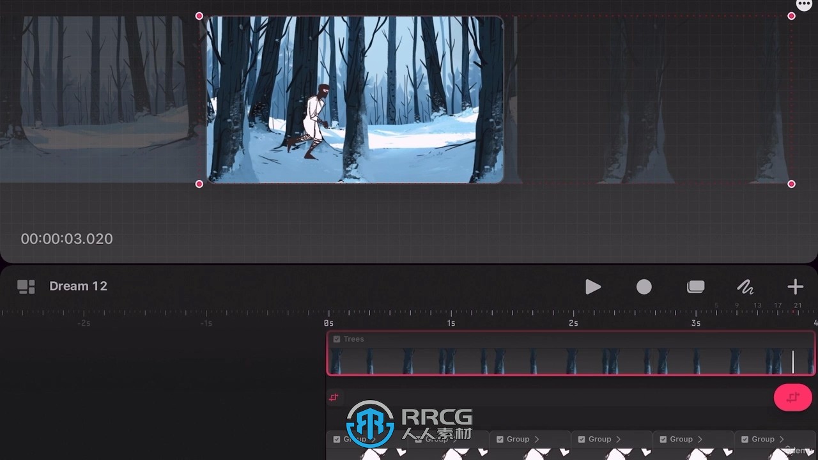This screenshot has height=460, width=818.
Task: Open the flipbook stacked-frames icon
Action: (695, 287)
